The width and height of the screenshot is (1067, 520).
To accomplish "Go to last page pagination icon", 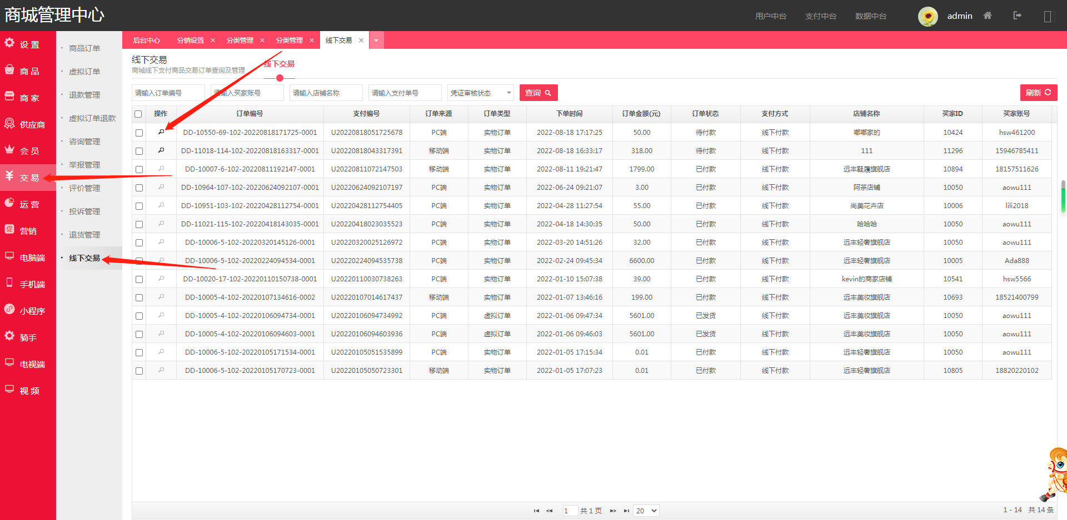I will click(x=626, y=511).
